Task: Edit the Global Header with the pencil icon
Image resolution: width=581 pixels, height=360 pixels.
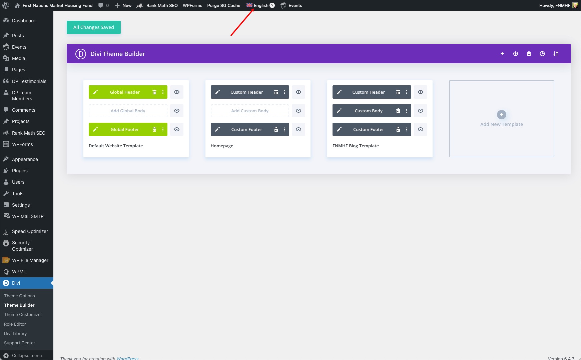Action: [x=95, y=92]
